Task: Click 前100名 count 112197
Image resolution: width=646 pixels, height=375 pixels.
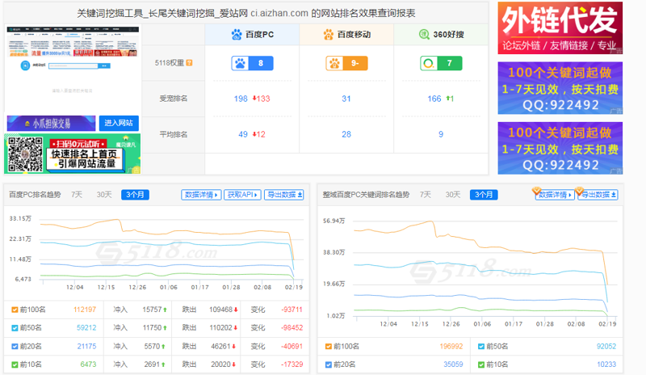Action: tap(85, 310)
